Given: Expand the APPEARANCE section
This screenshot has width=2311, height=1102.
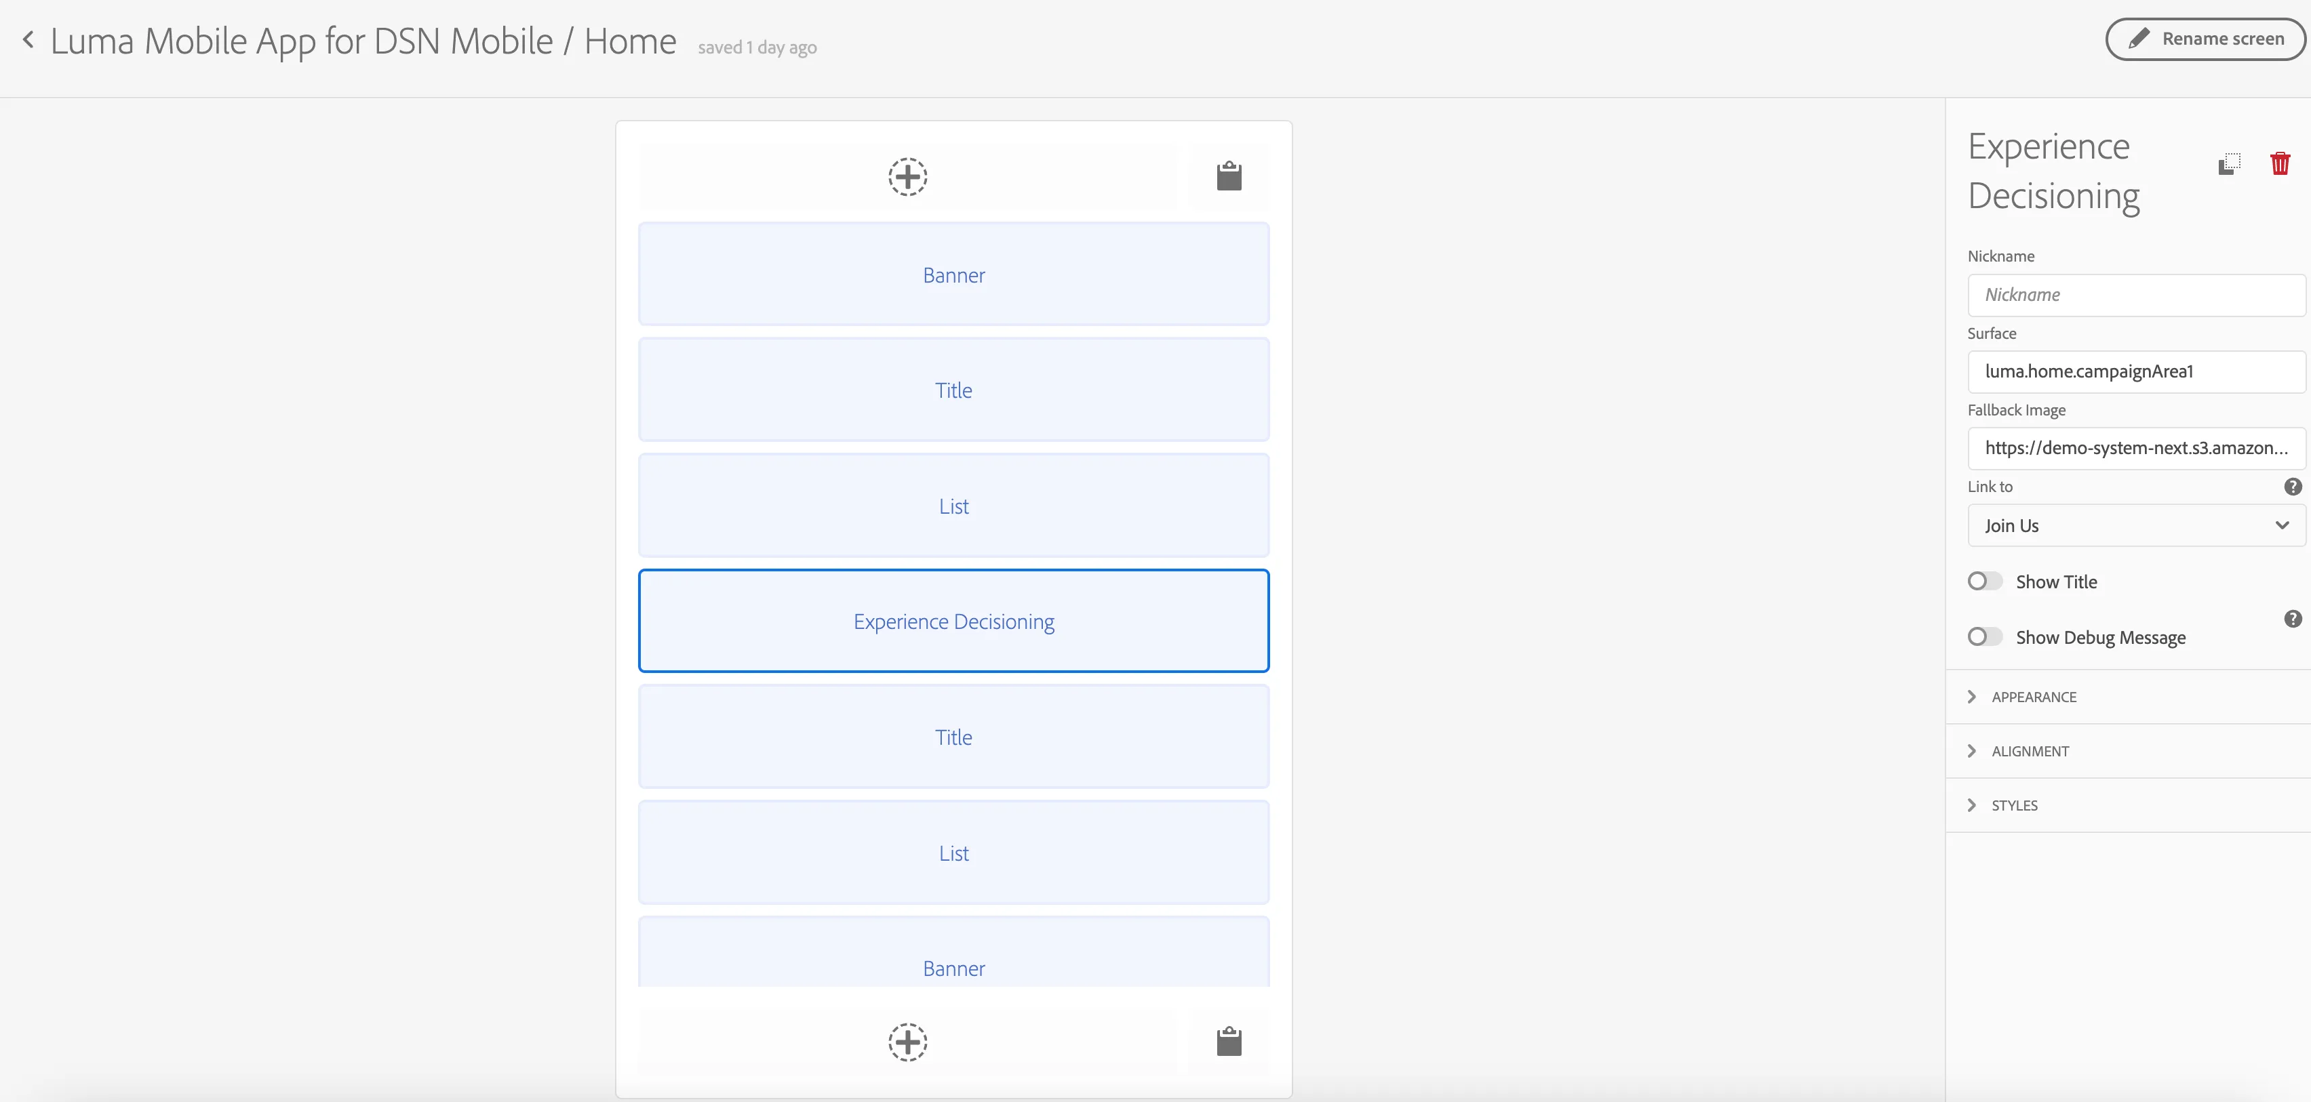Looking at the screenshot, I should (2128, 697).
